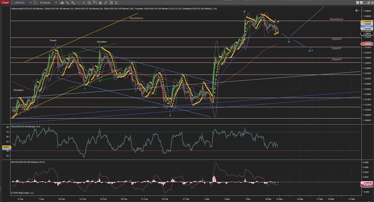The height and width of the screenshot is (202, 374).
Task: Select the MACD(USDCAD (60 Minute),5,34,5) panel label
Action: tap(28, 162)
